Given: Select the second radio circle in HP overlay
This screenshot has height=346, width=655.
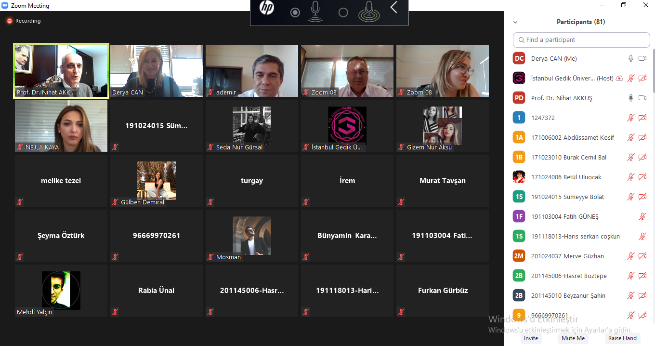Looking at the screenshot, I should [x=343, y=13].
